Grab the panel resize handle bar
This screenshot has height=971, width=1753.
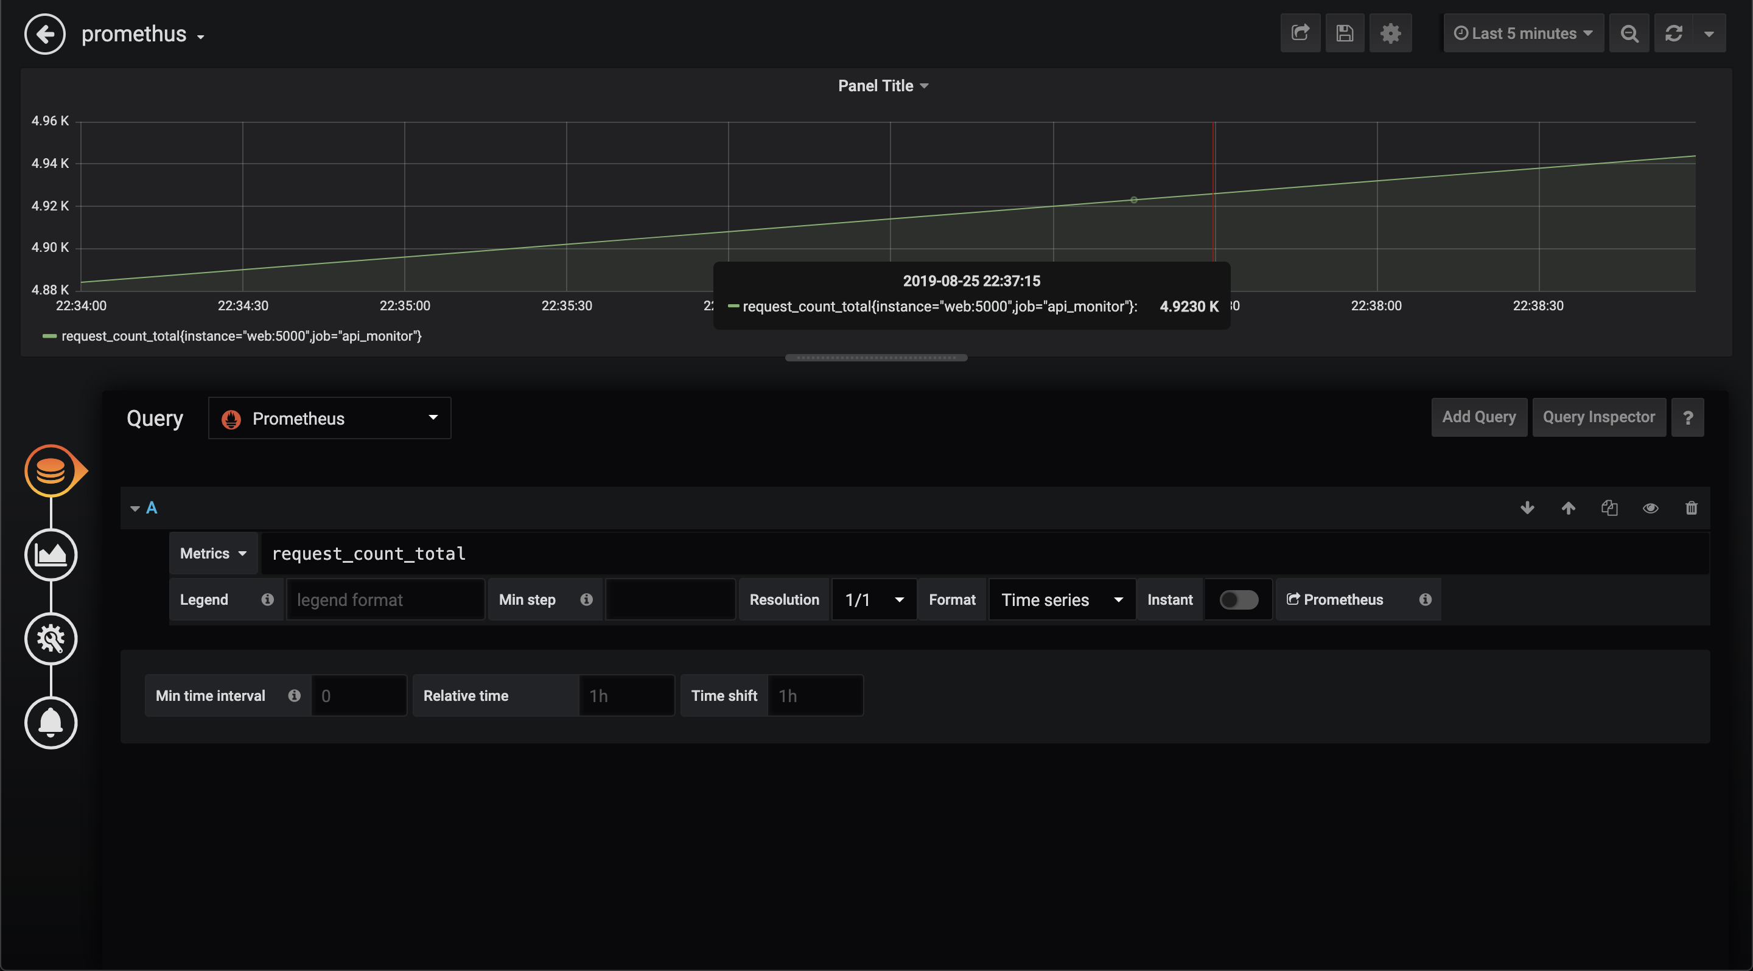pyautogui.click(x=876, y=358)
